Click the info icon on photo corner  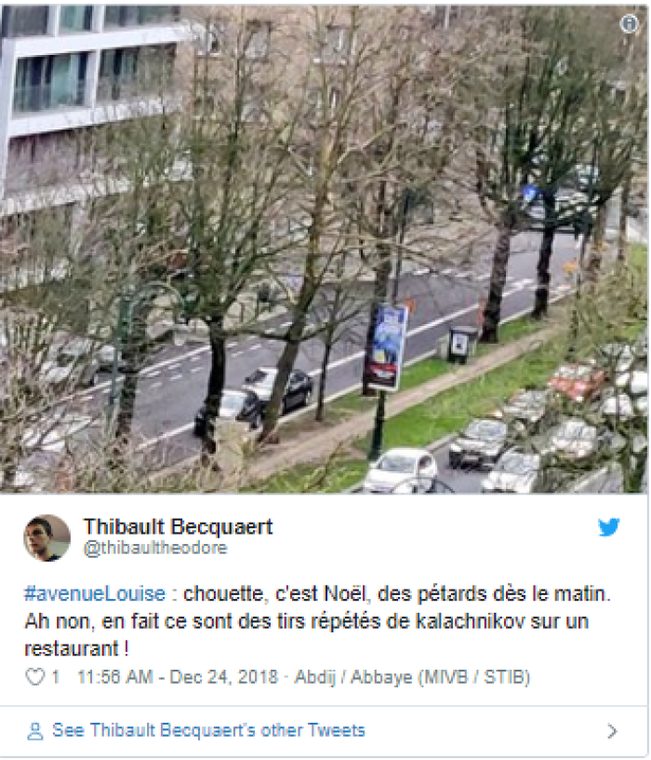(x=629, y=23)
